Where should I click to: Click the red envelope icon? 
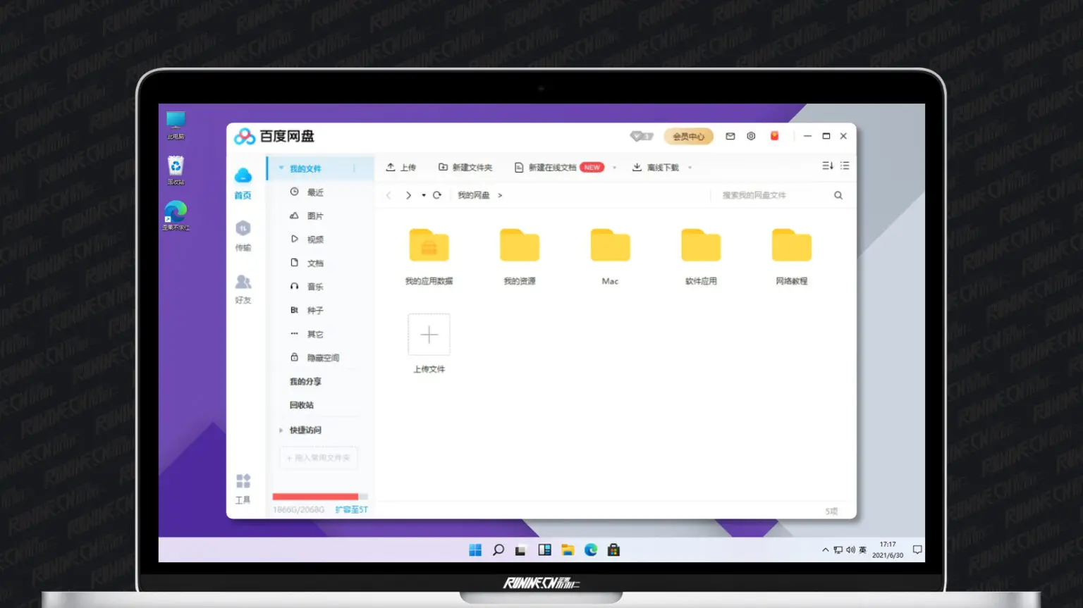click(x=774, y=136)
